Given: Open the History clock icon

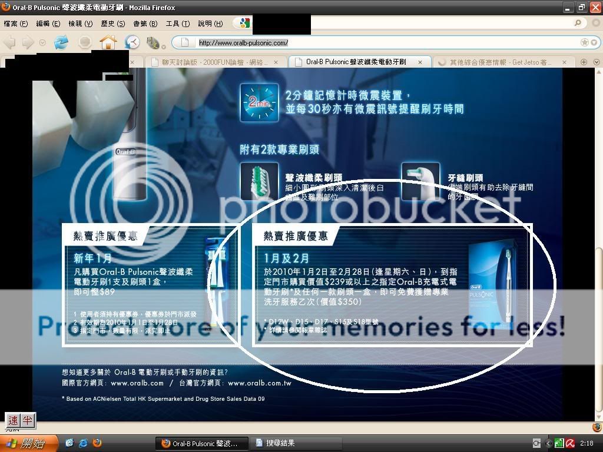Looking at the screenshot, I should tap(132, 42).
